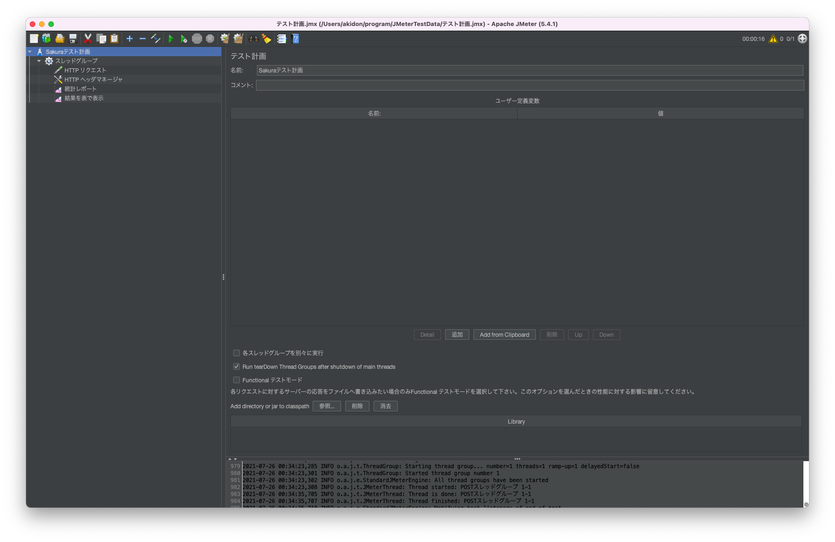Viewport: 835px width, 542px height.
Task: Click into the コメント input field
Action: [x=530, y=85]
